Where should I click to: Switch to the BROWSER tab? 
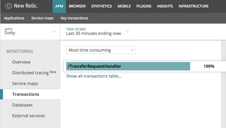[x=77, y=6]
